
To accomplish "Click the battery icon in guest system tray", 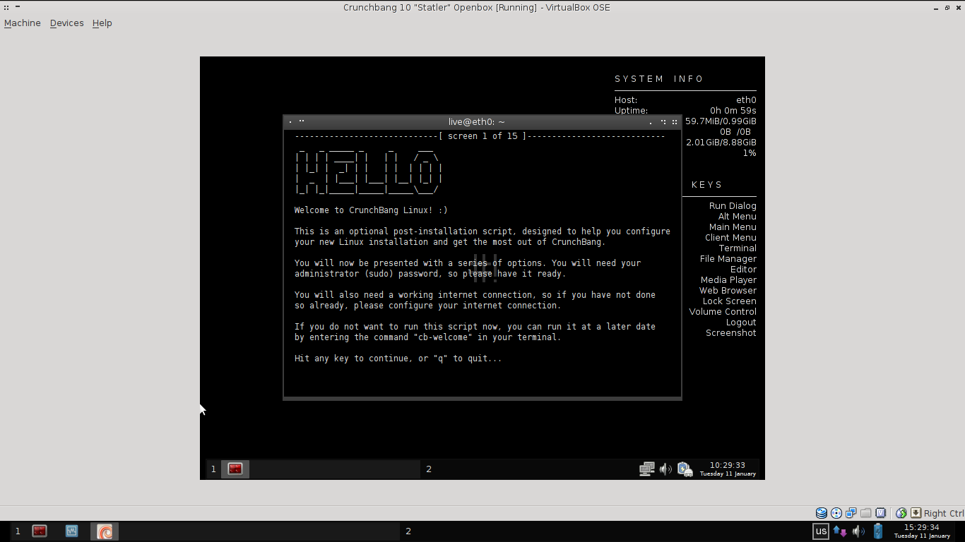I will (684, 469).
